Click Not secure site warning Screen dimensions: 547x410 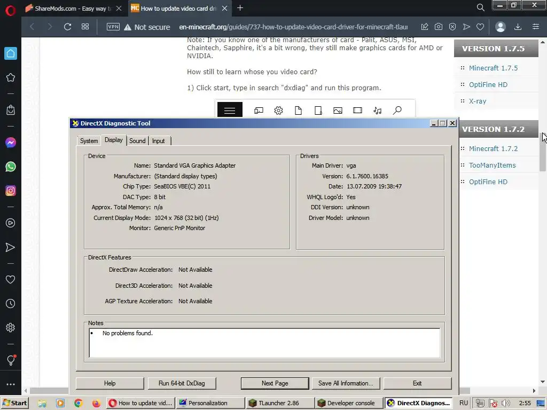(147, 27)
